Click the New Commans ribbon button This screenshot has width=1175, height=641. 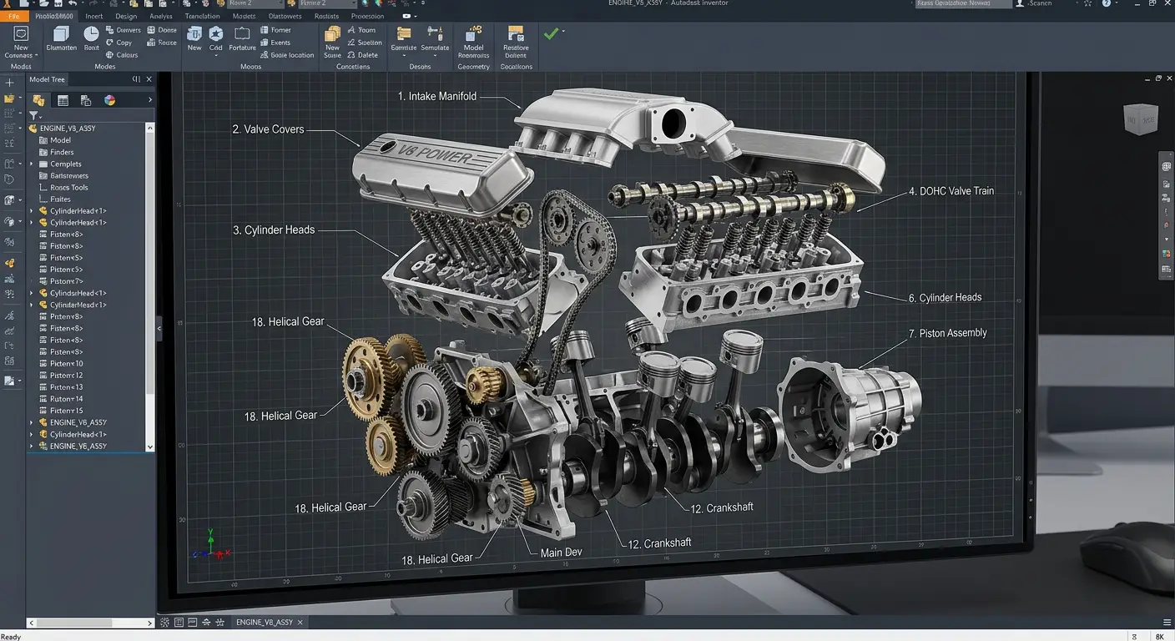(x=21, y=41)
